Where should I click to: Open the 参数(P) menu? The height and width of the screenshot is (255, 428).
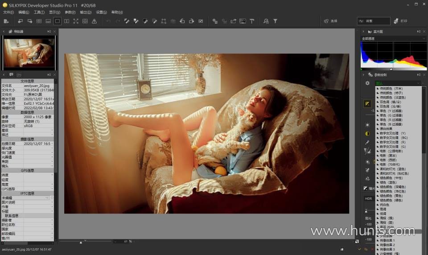pyautogui.click(x=70, y=12)
